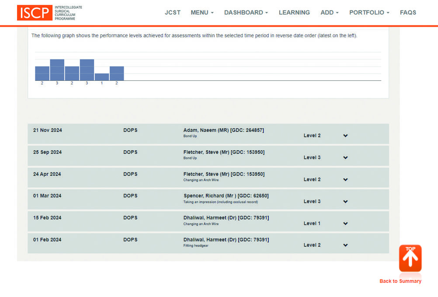Image resolution: width=438 pixels, height=297 pixels.
Task: Click Level 2 in the 21 Nov row
Action: point(312,136)
